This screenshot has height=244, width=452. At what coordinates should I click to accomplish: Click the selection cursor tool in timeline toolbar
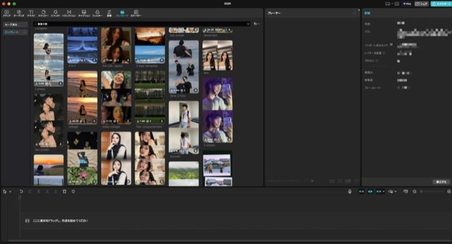(5, 191)
